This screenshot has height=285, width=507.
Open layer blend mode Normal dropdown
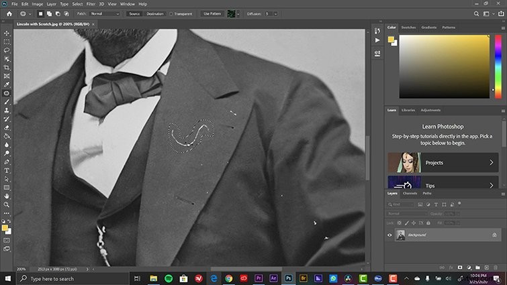tap(407, 214)
